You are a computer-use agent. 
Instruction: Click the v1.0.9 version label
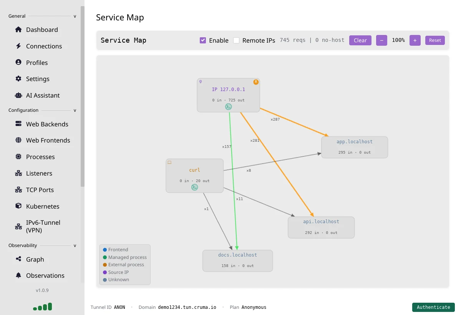tap(42, 290)
